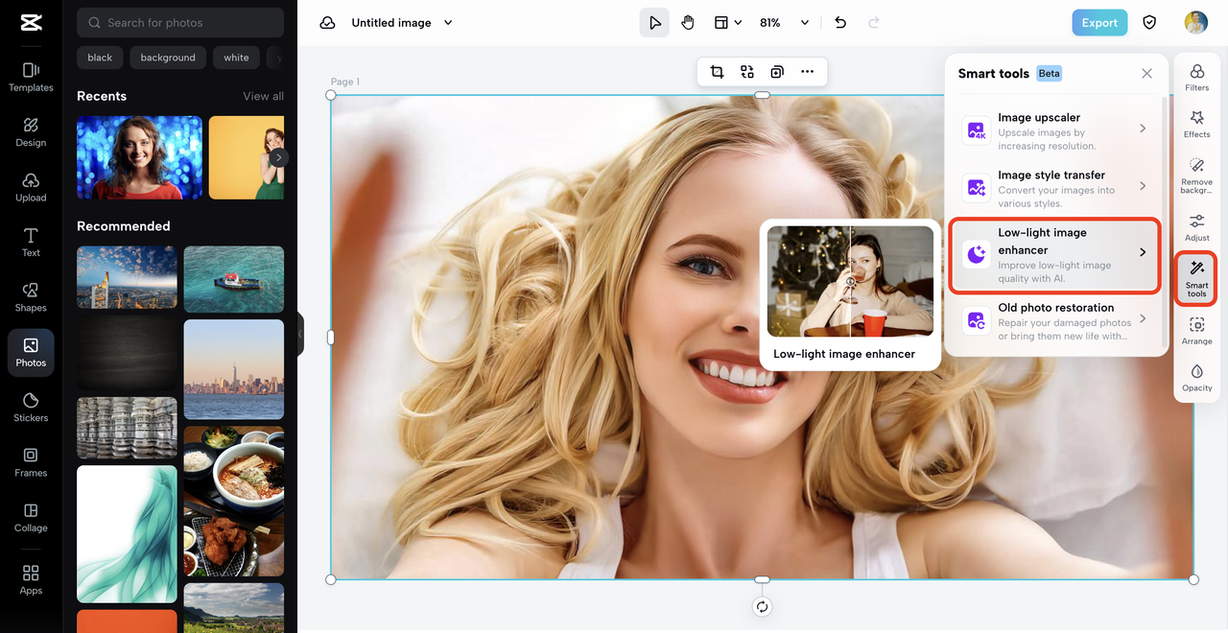Select the dark black texture photo
This screenshot has height=633, width=1228.
click(127, 353)
